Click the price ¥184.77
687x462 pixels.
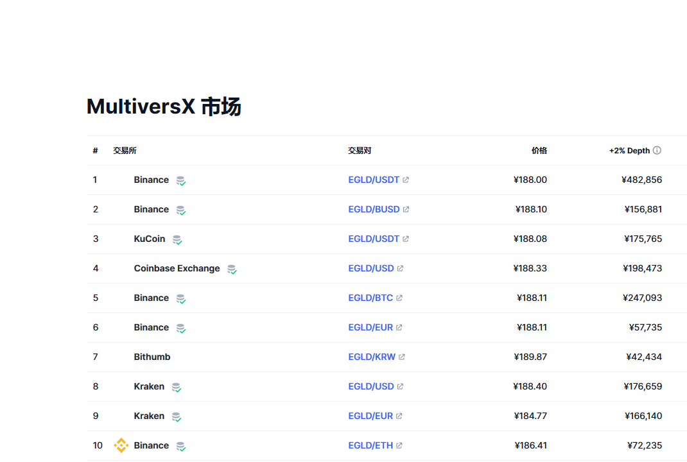point(530,416)
